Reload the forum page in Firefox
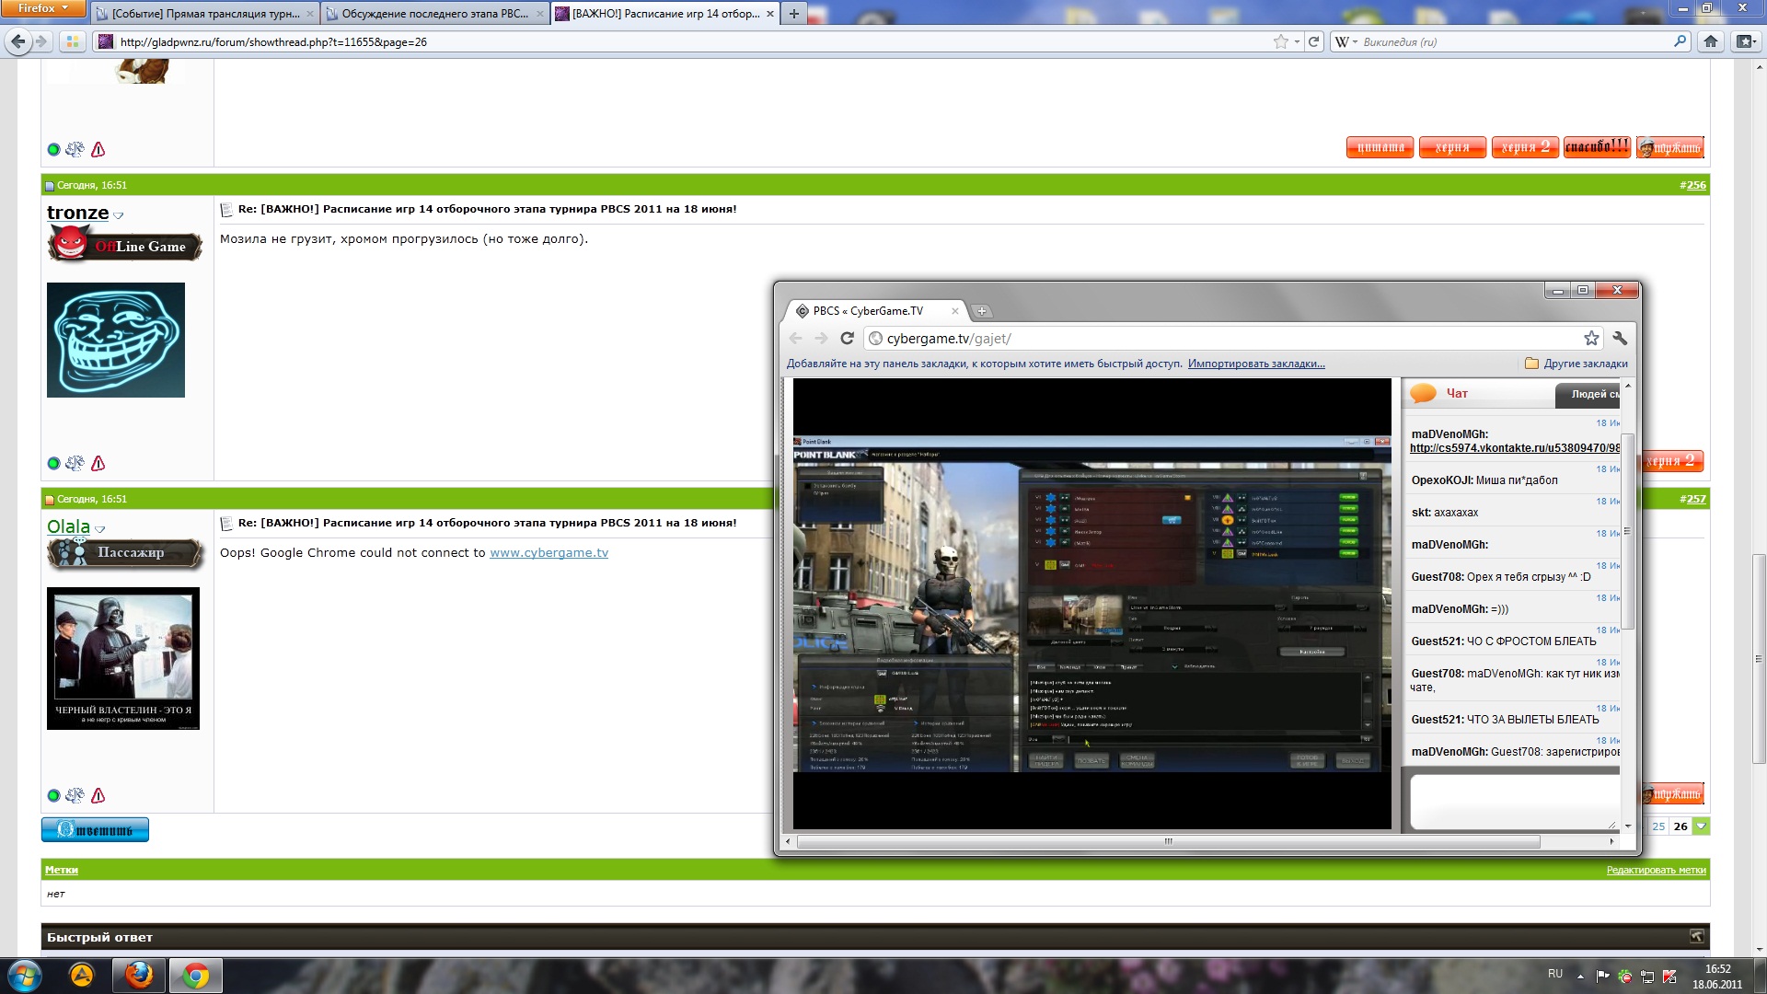This screenshot has width=1767, height=994. [1314, 41]
